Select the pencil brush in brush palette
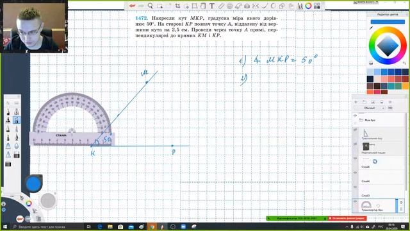The image size is (410, 231). tap(8, 112)
